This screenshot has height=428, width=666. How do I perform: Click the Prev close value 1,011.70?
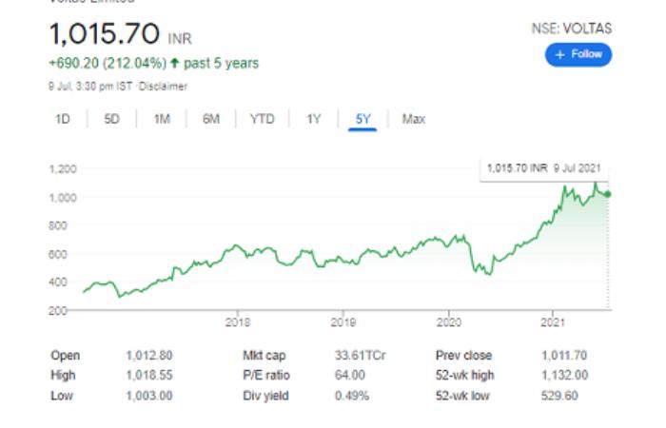(564, 356)
